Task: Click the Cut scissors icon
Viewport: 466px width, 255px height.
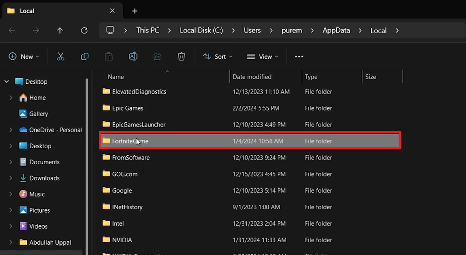Action: [61, 56]
